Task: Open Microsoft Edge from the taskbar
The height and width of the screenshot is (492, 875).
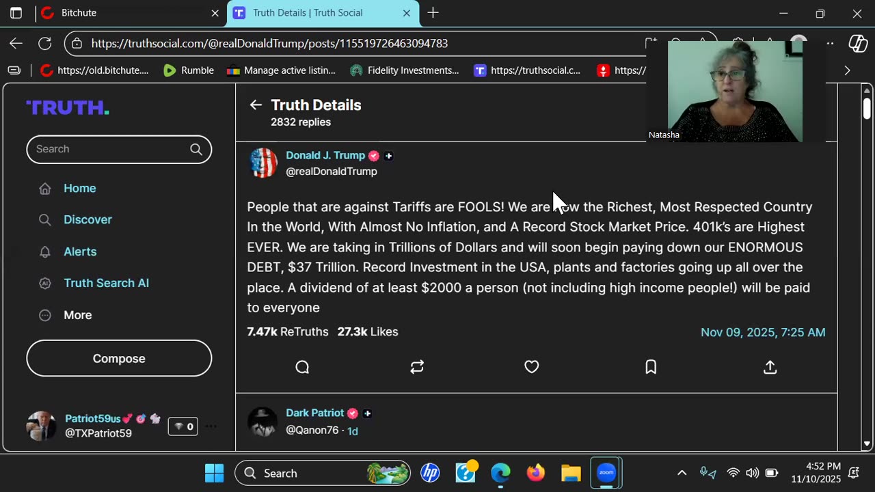Action: (501, 473)
